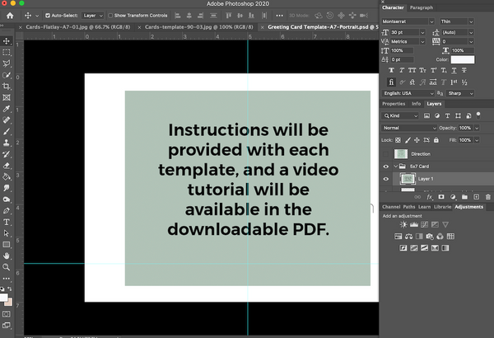Open the Montserrat font family dropdown
The image size is (494, 338).
[x=431, y=21]
